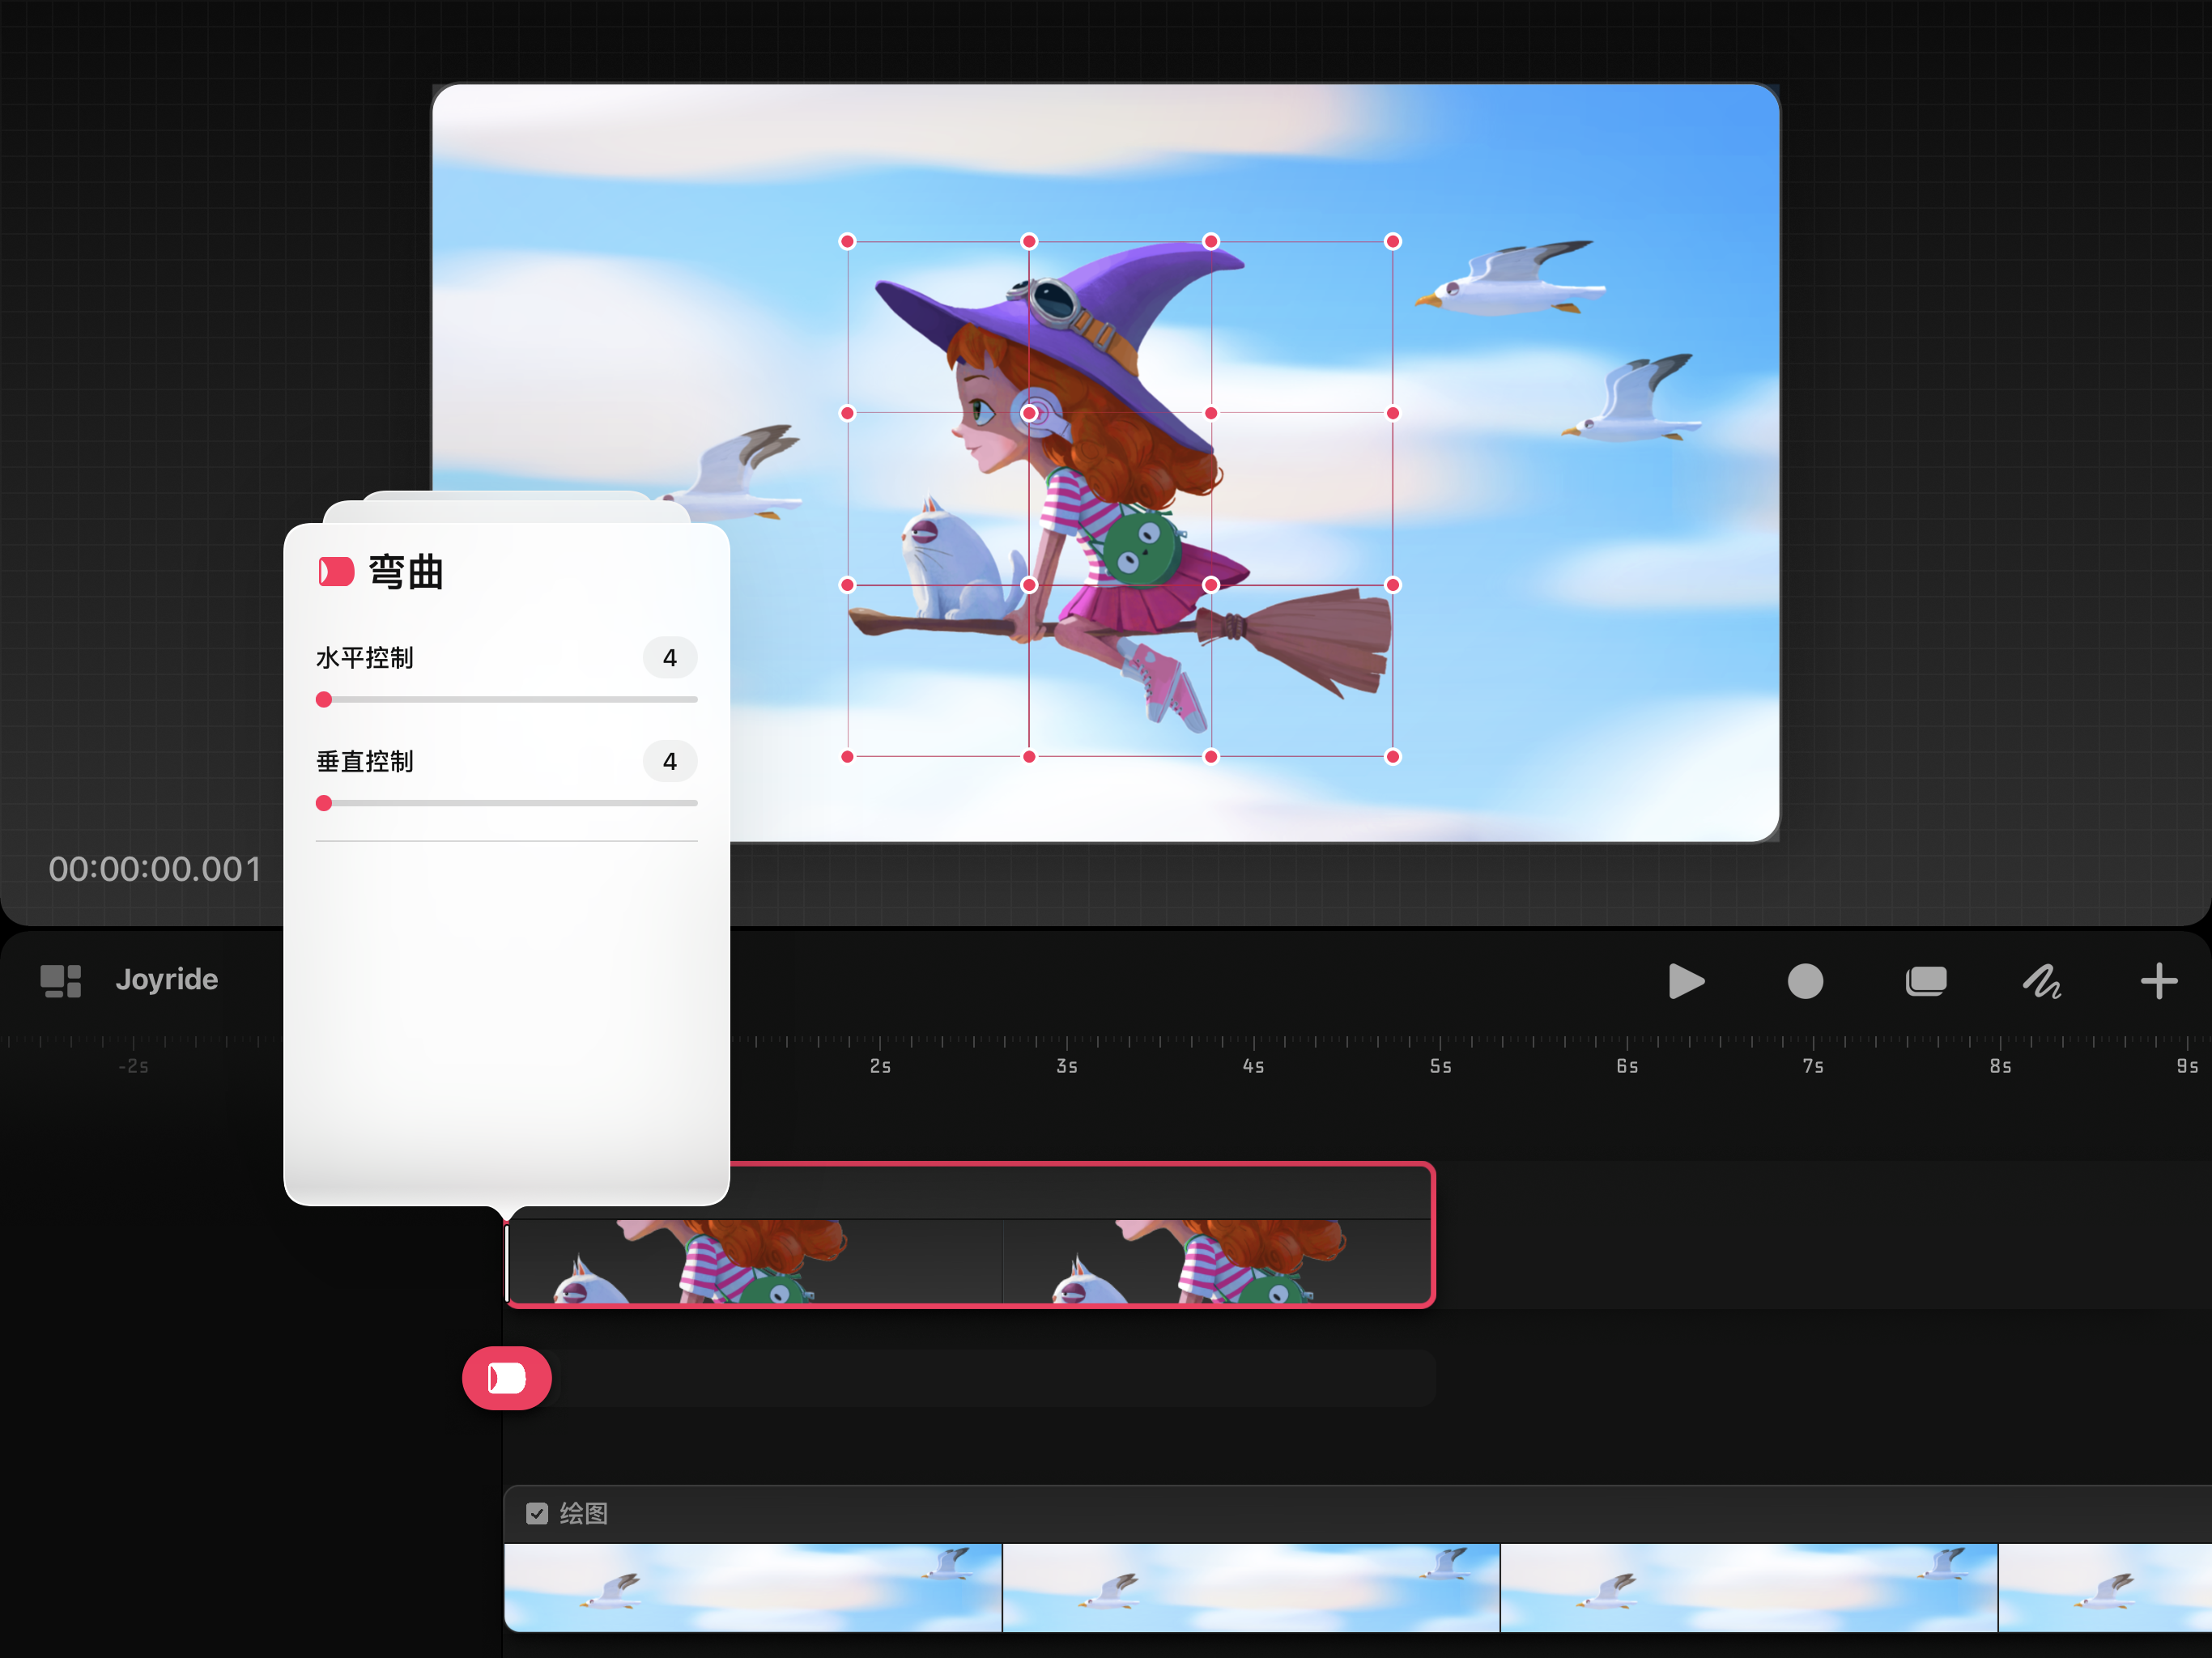
Task: Open the Flipbook stacked-frames icon
Action: coord(1925,981)
